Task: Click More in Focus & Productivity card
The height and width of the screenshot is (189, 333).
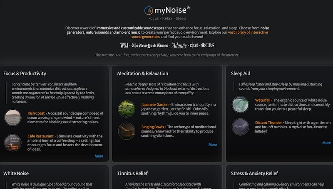Action: 99,156
